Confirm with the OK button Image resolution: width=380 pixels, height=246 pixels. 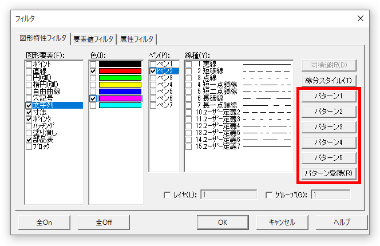coord(223,222)
